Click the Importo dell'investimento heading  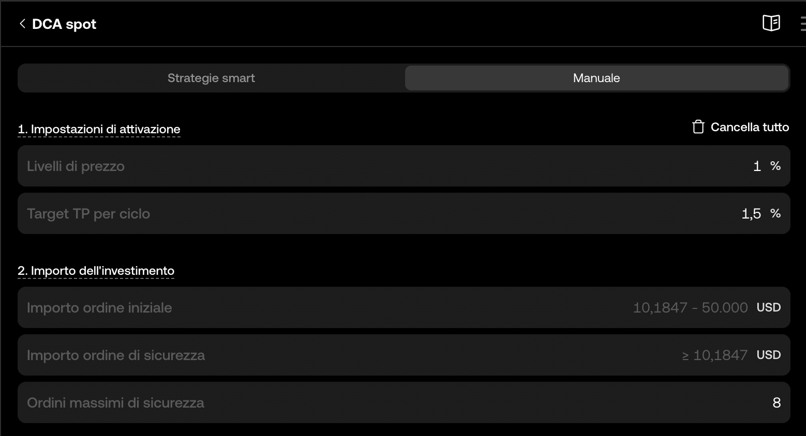[96, 271]
